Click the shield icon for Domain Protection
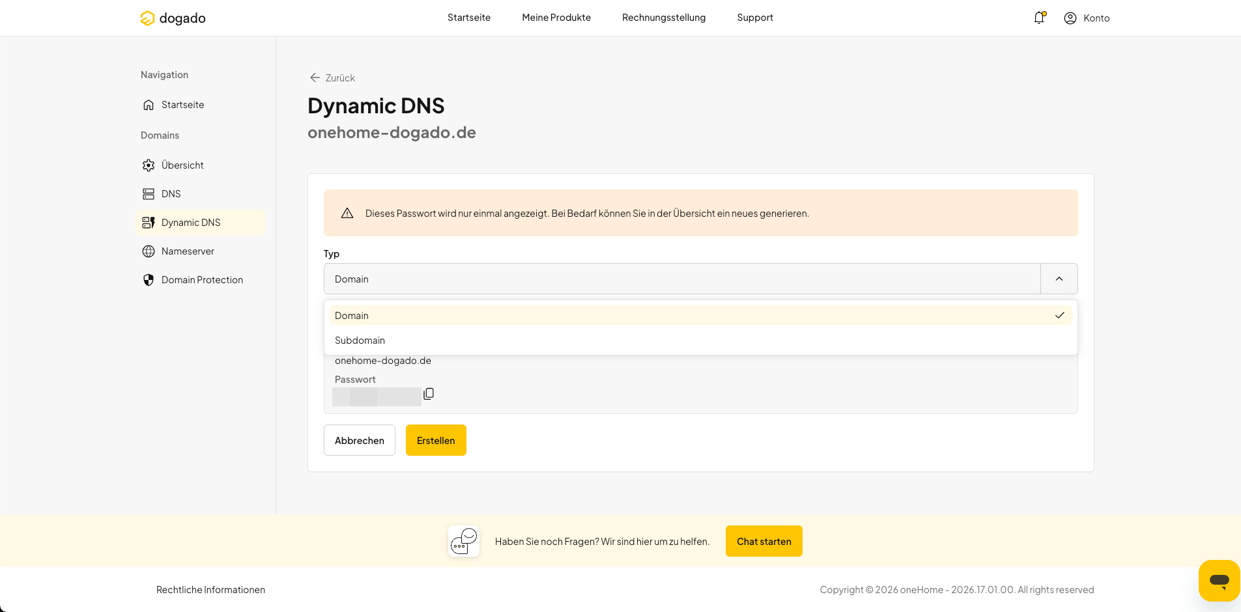The width and height of the screenshot is (1241, 612). pyautogui.click(x=149, y=280)
